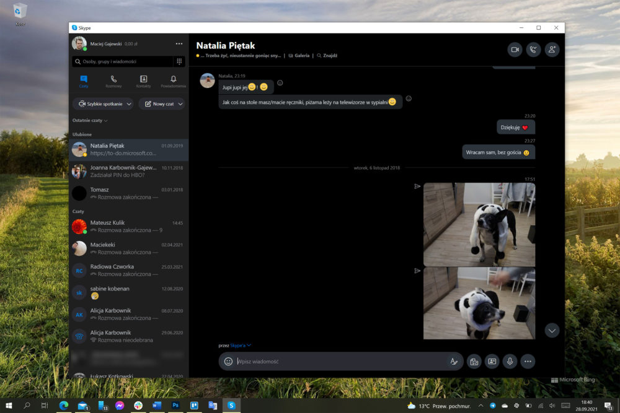Image resolution: width=620 pixels, height=413 pixels.
Task: Open taskbar weather widget 13°C
Action: [x=439, y=406]
